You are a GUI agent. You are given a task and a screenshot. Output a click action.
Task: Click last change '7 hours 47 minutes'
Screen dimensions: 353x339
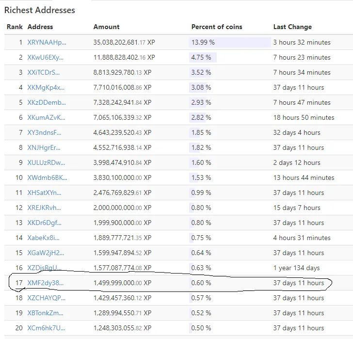coord(302,102)
